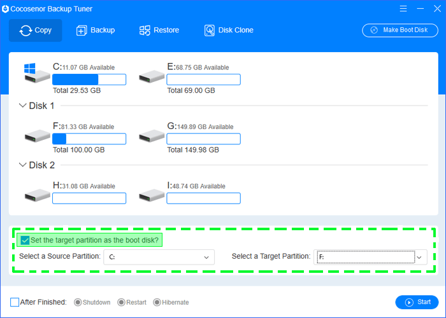Choose the Hibernate radio option
Viewport: 446px width, 318px height.
pyautogui.click(x=157, y=302)
